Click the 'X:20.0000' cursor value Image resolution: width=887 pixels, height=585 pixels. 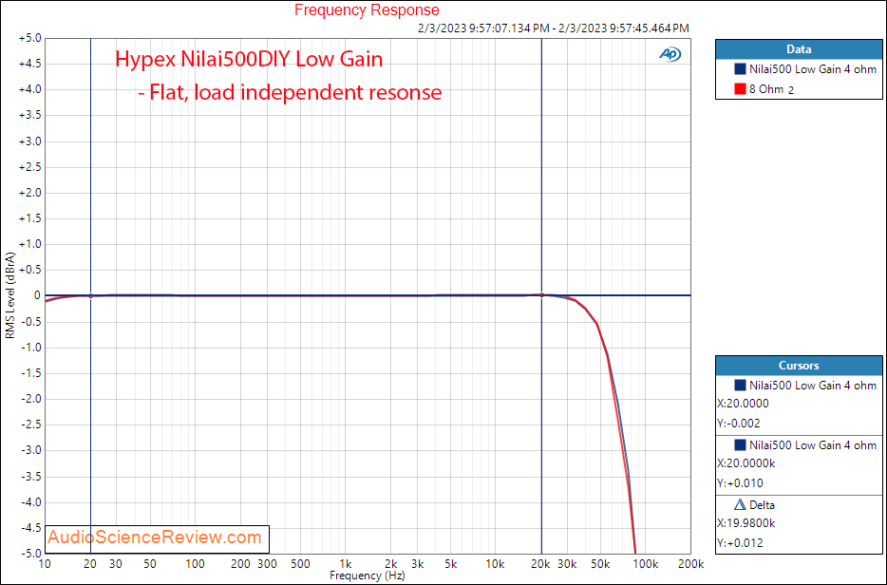[743, 404]
